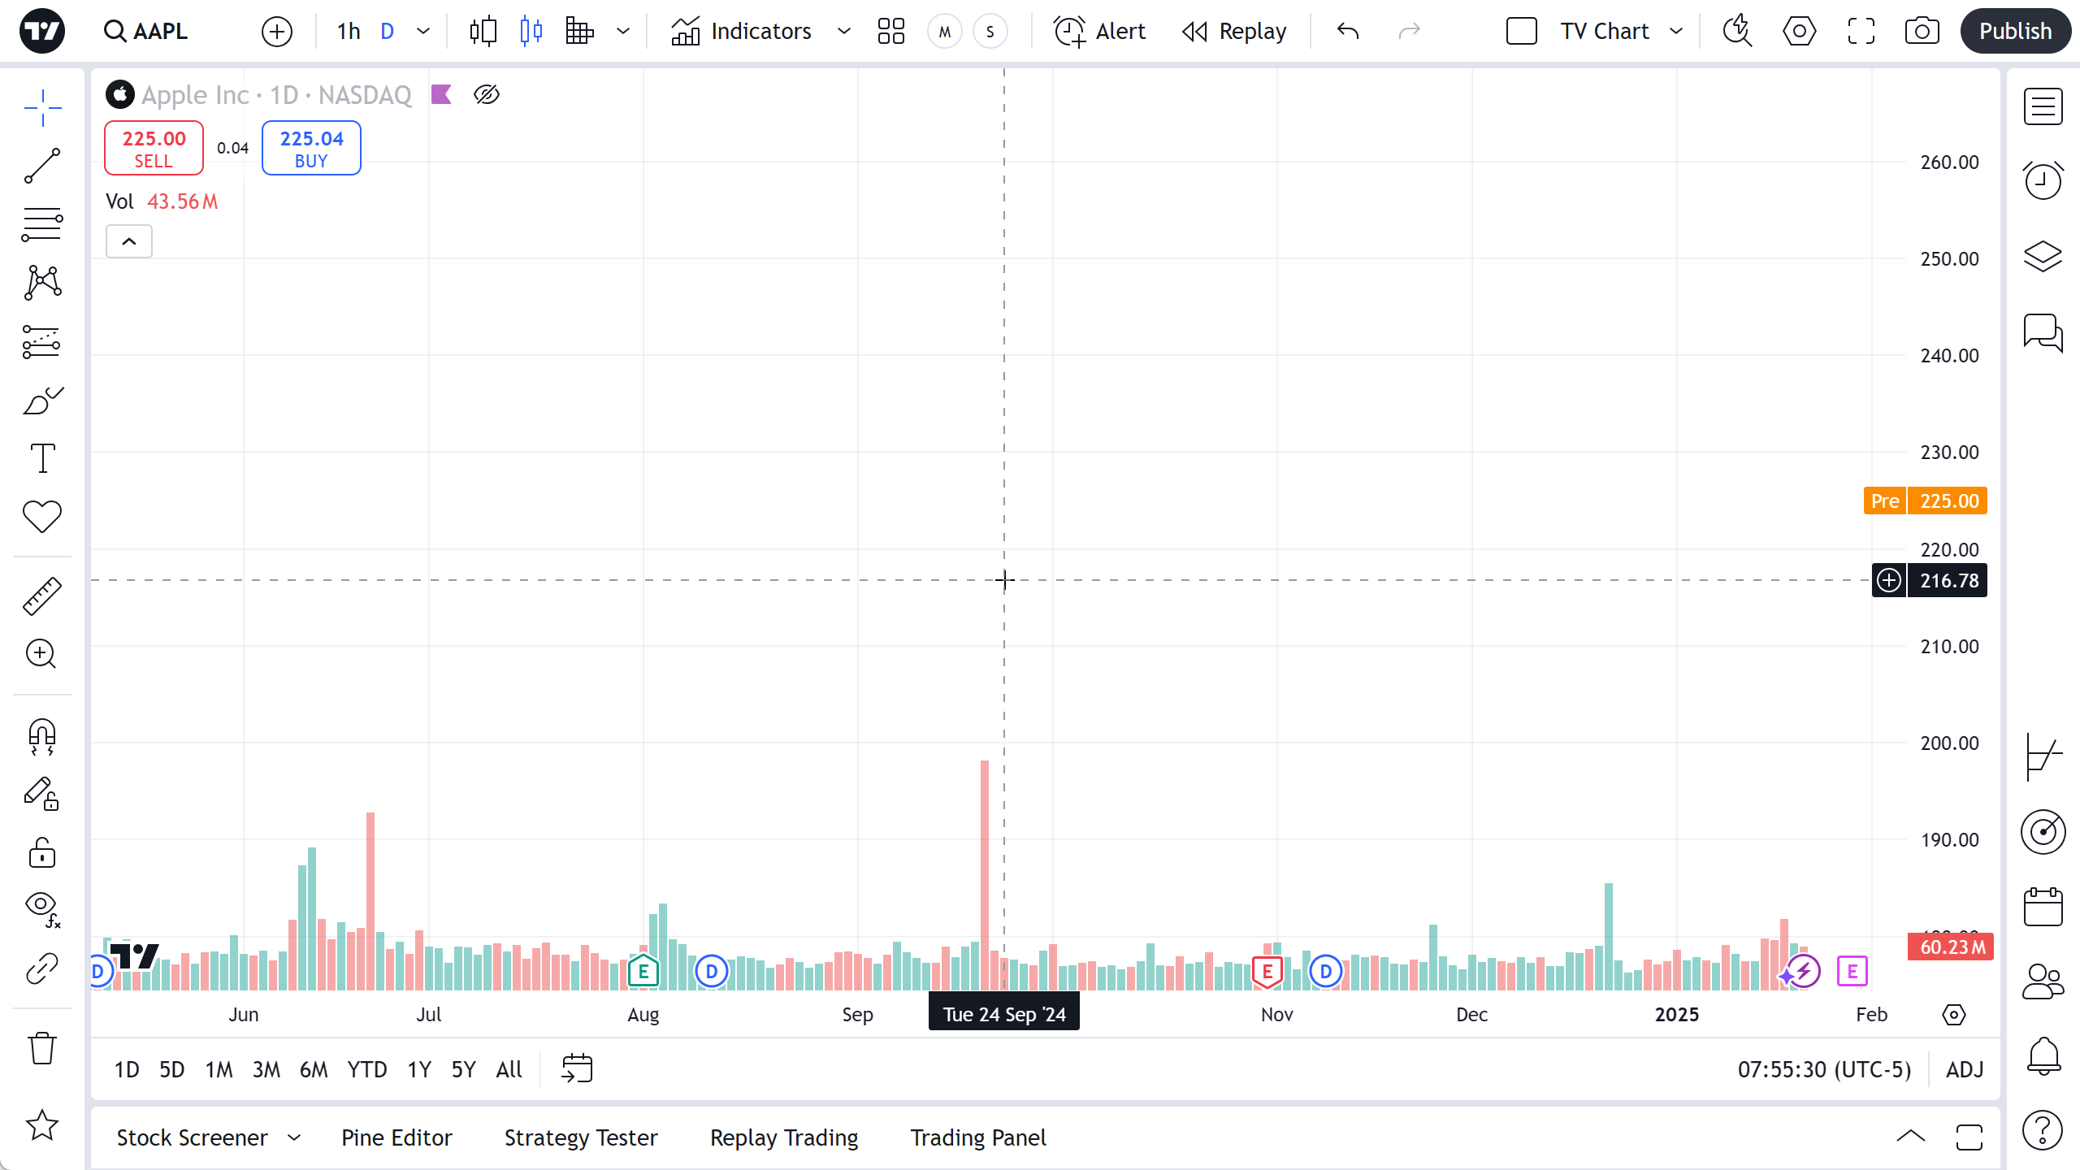
Task: Open the Fibonacci/Gann tools icon
Action: coord(42,224)
